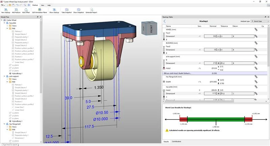The height and width of the screenshot is (146, 270).
Task: Collapse PMI folder under top plate
Action: coord(7,29)
